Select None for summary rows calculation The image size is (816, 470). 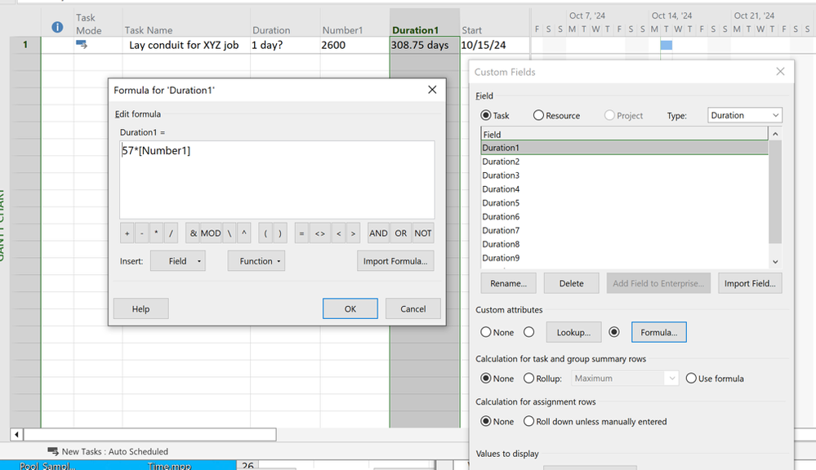point(485,379)
